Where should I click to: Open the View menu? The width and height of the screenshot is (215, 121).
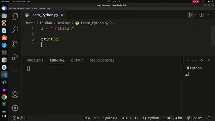coord(28,8)
